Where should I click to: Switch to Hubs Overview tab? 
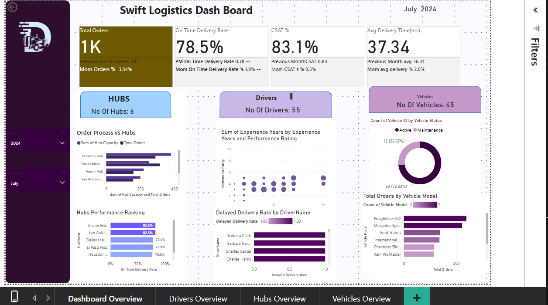click(280, 298)
